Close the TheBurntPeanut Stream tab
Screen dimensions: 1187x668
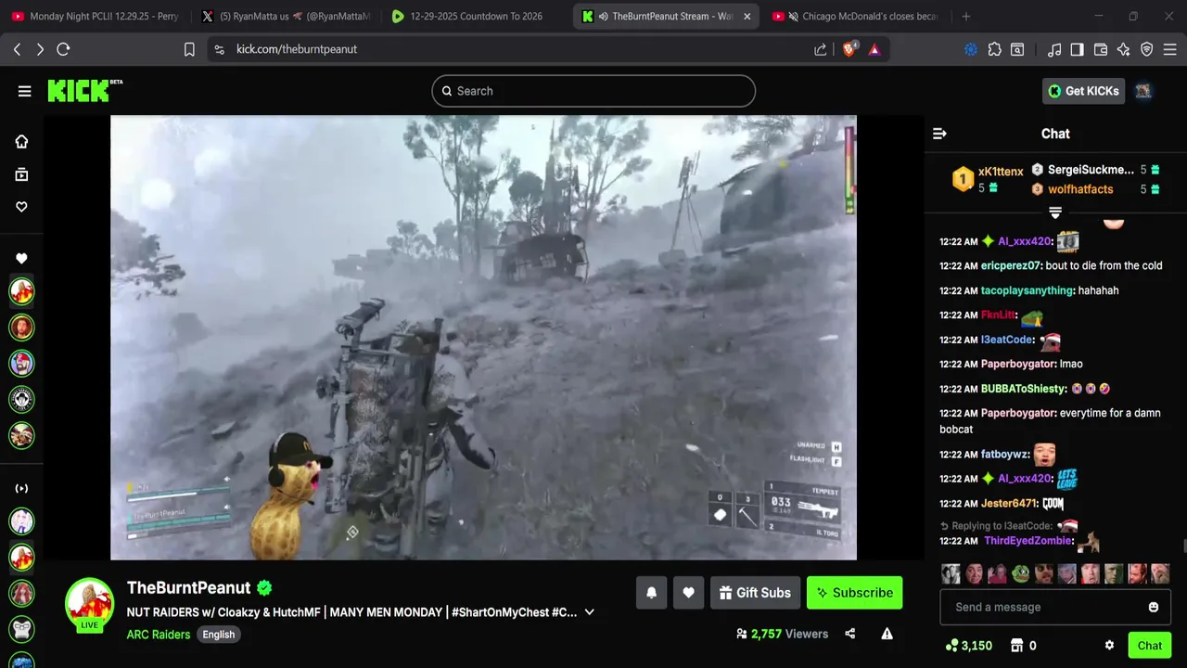pyautogui.click(x=747, y=16)
